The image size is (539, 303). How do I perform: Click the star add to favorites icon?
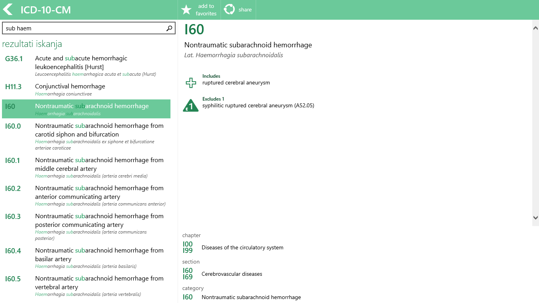pyautogui.click(x=186, y=10)
